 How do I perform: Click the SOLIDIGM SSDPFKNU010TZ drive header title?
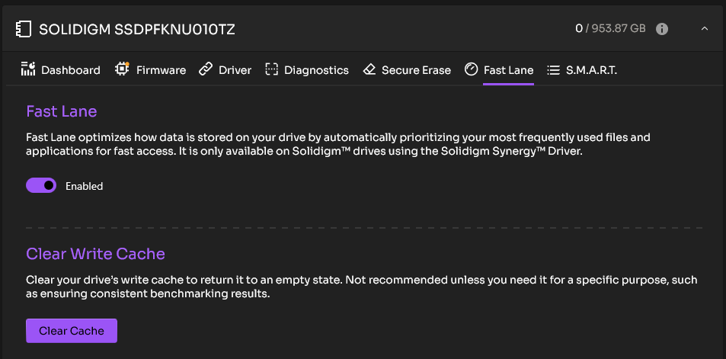[137, 30]
